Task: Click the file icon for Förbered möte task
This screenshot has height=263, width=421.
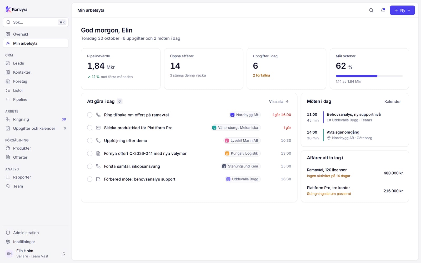Action: (98, 179)
